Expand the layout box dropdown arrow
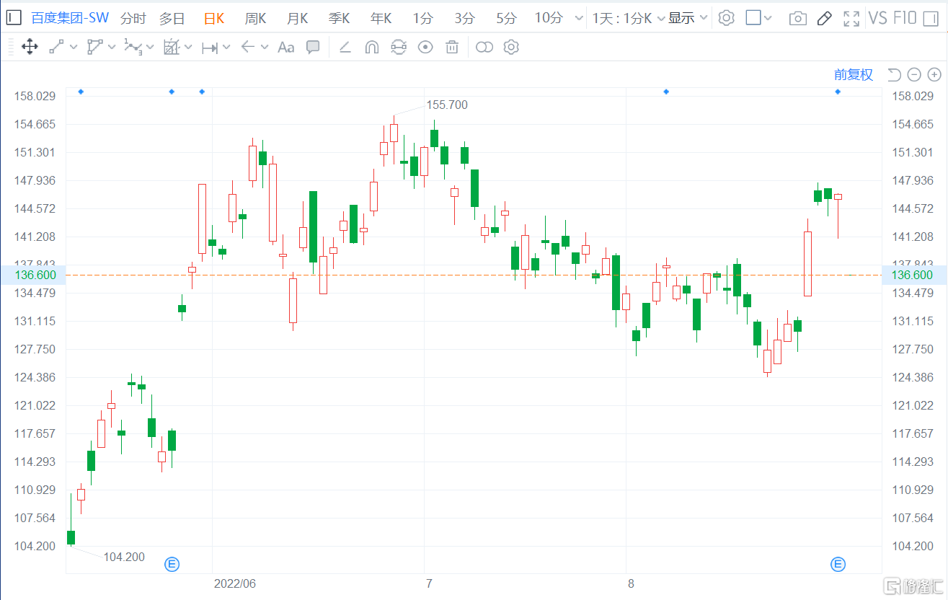The width and height of the screenshot is (948, 600). pos(768,19)
